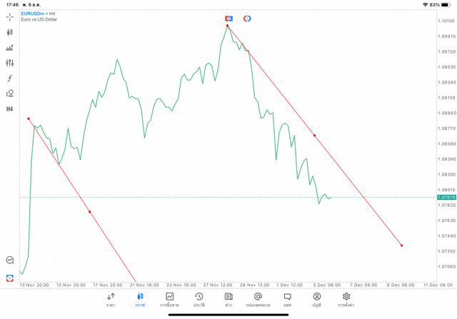Switch to the ราคา quotes tab

pyautogui.click(x=111, y=300)
